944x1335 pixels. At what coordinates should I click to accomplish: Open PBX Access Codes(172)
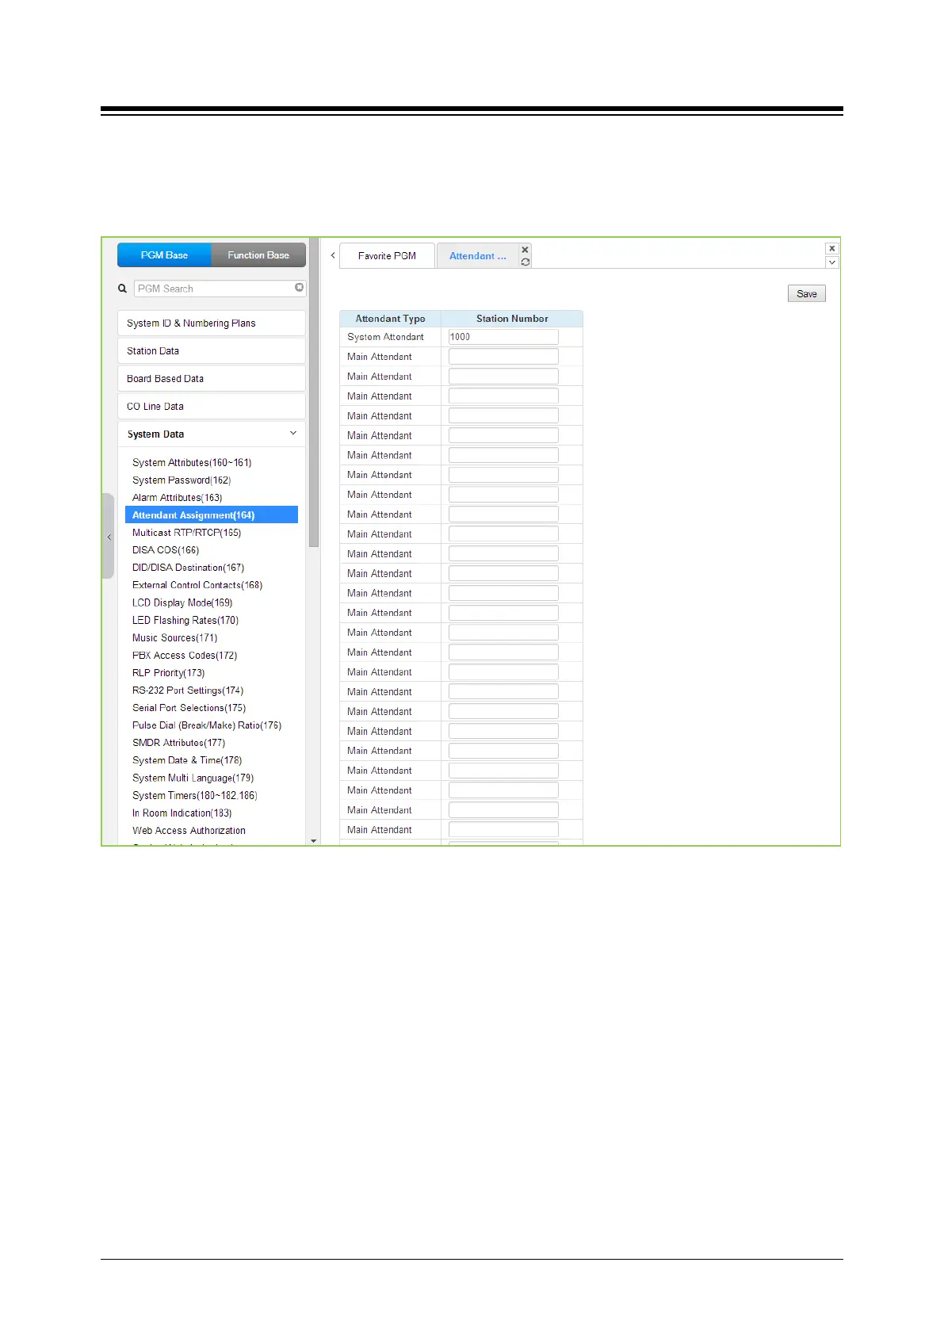click(x=185, y=656)
